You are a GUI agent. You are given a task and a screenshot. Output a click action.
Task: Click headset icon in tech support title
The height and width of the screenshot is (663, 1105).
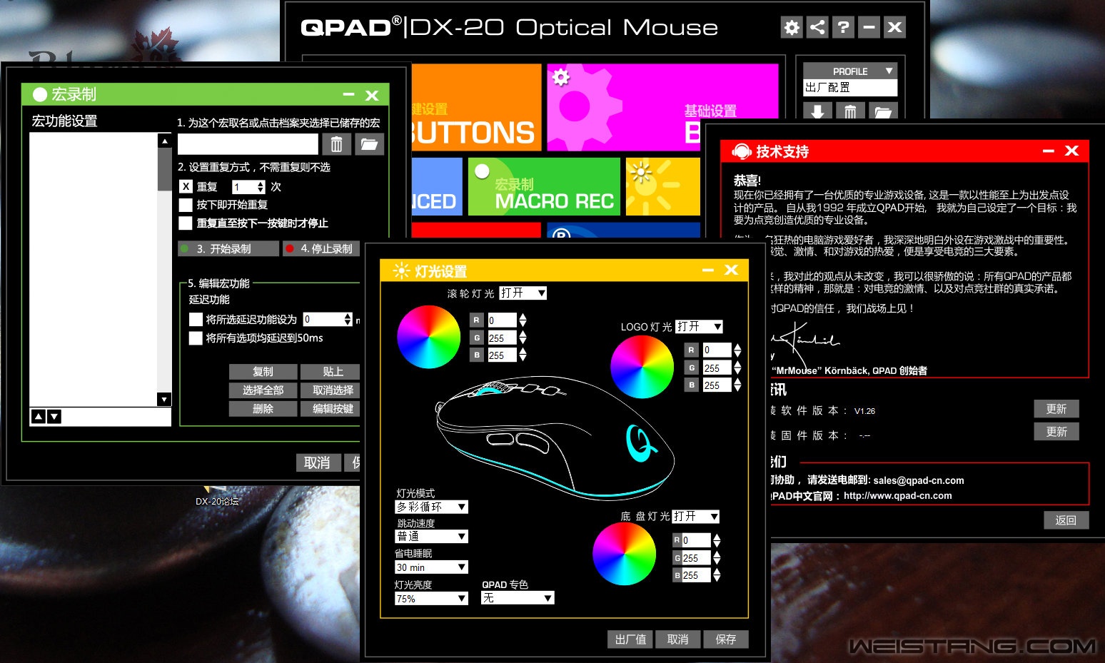pyautogui.click(x=742, y=151)
